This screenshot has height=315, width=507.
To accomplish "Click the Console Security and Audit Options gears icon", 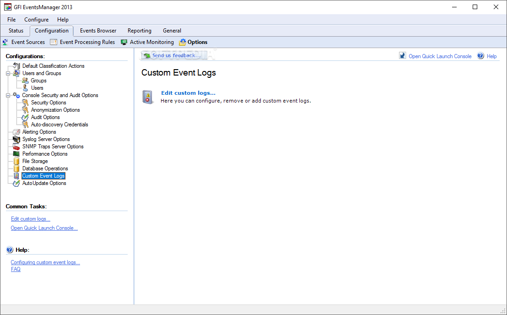I will [x=16, y=95].
